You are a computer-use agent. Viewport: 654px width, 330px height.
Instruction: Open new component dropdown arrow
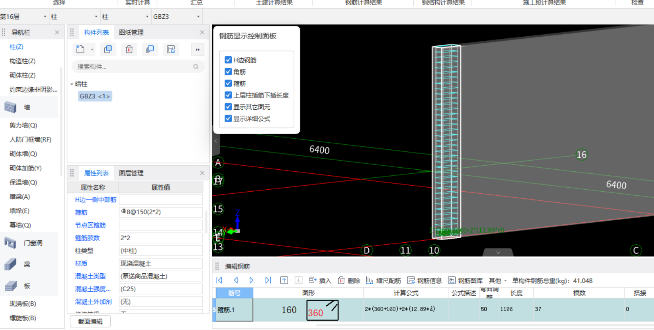pos(92,50)
